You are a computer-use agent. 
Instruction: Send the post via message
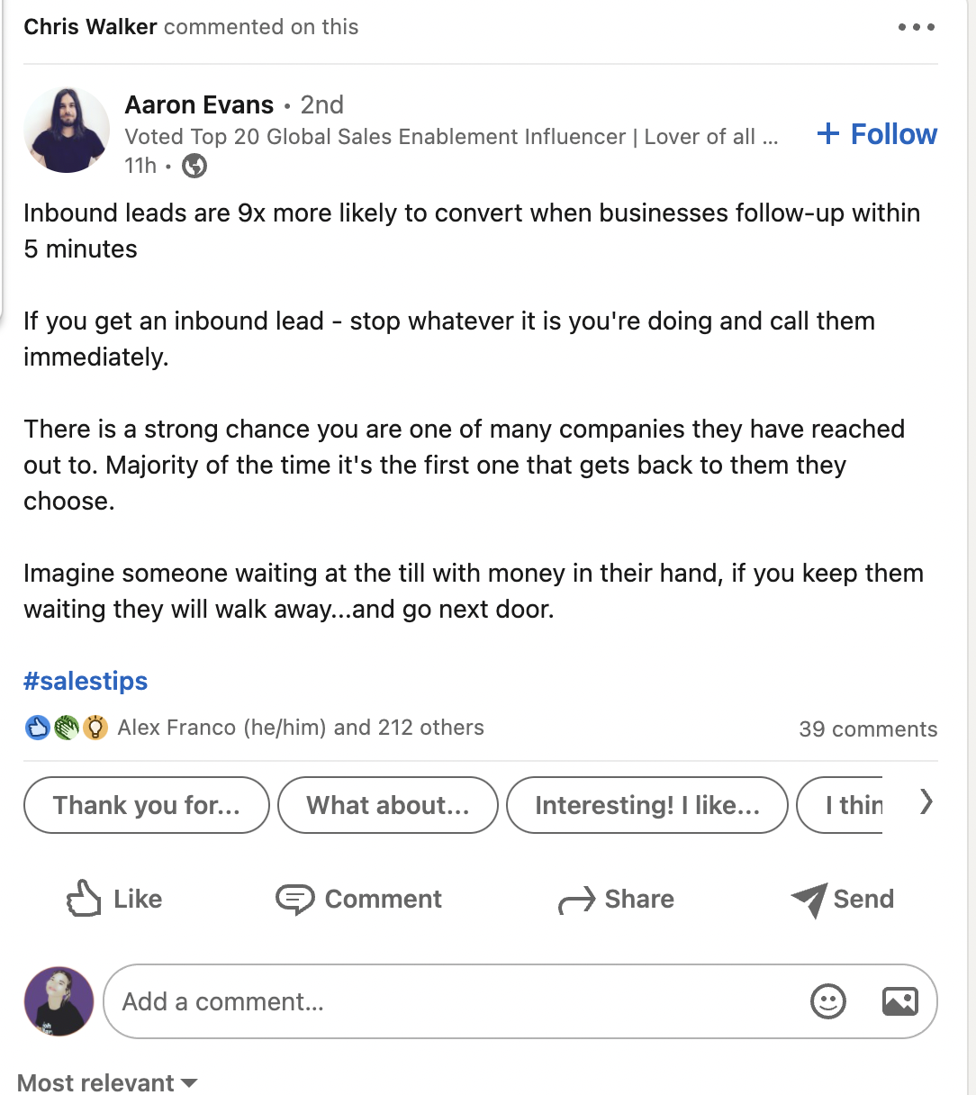(842, 899)
